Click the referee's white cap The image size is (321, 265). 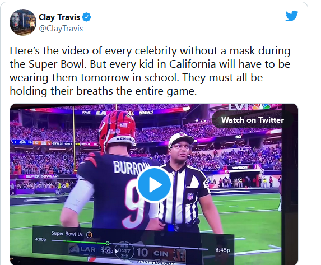181,139
